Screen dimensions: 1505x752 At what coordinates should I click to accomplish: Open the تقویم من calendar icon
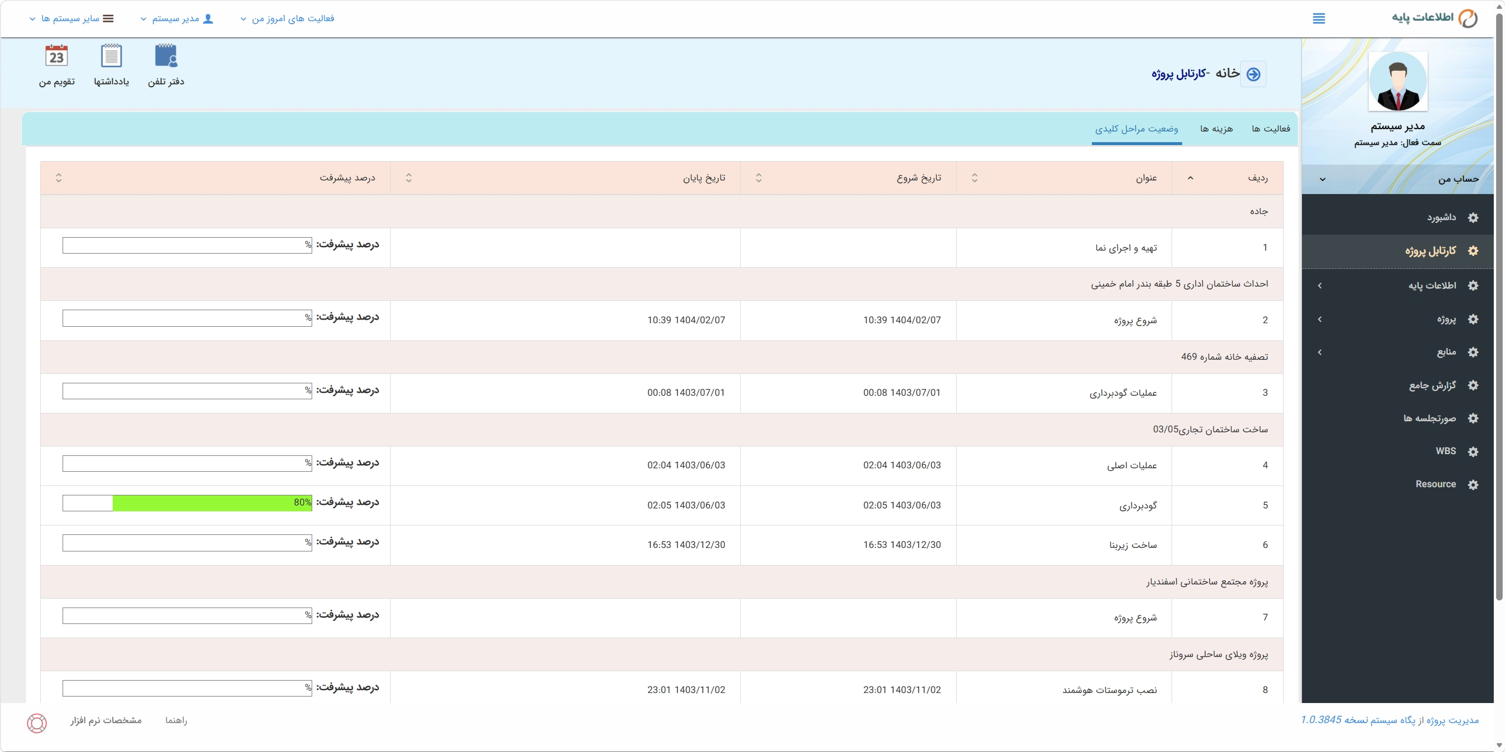click(x=57, y=64)
